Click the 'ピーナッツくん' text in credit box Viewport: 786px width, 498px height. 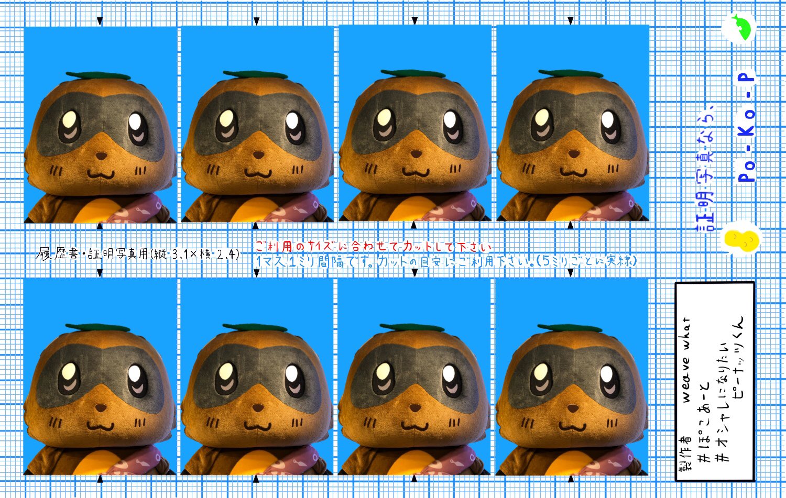pos(738,357)
